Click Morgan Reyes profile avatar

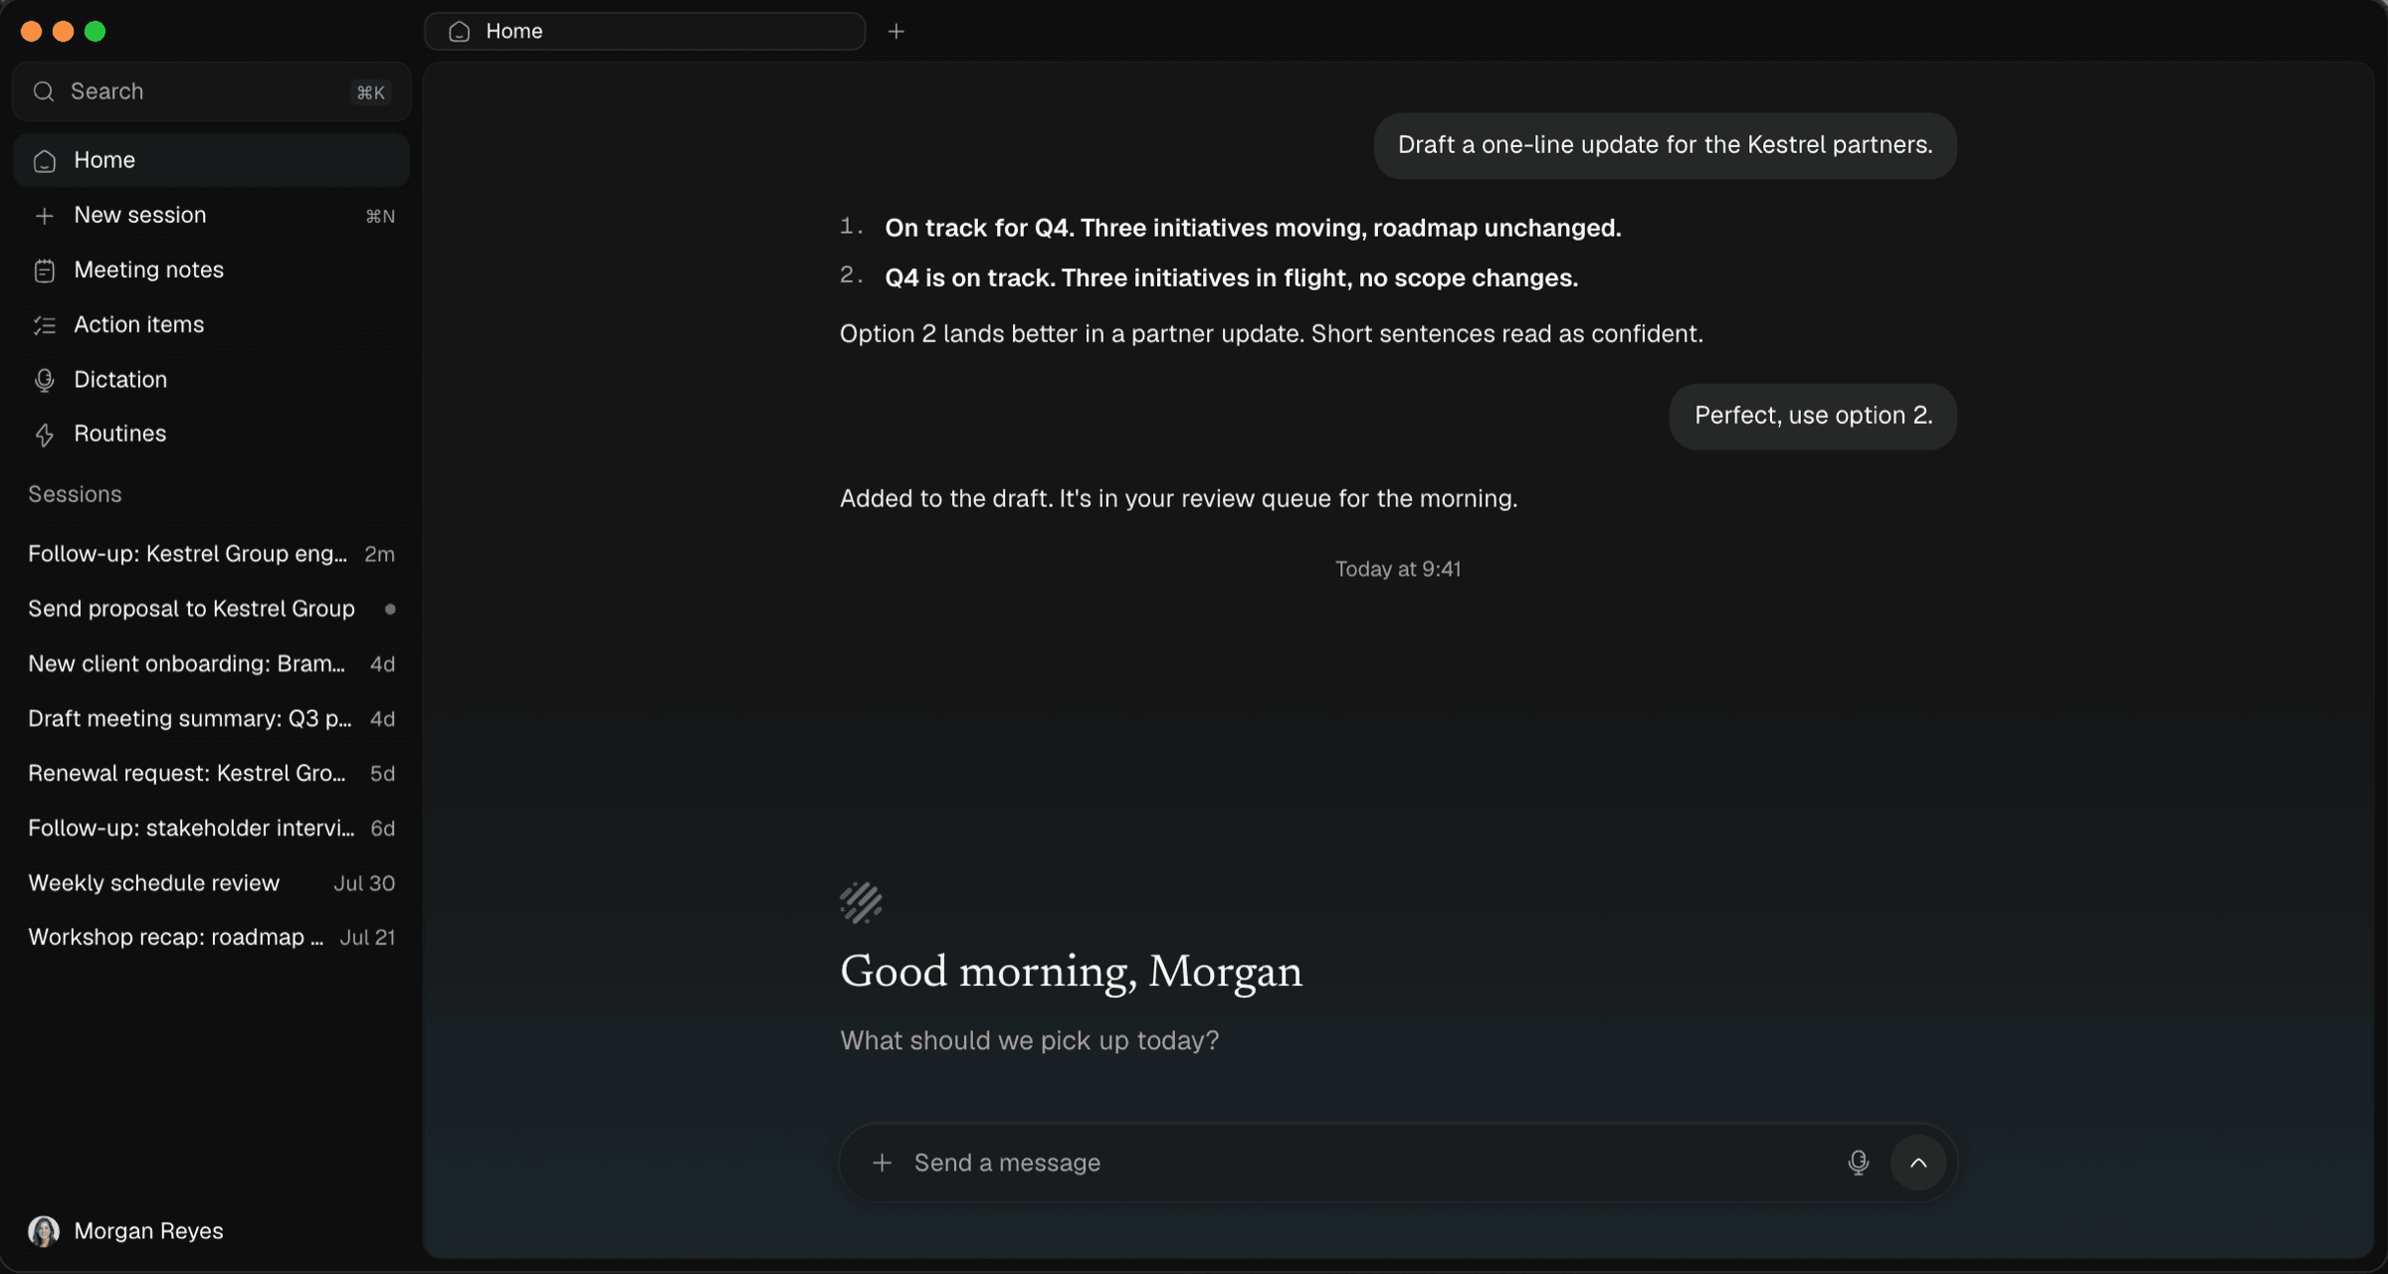click(44, 1231)
